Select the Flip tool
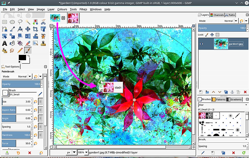Screen dimensions: 249x158 [28, 36]
